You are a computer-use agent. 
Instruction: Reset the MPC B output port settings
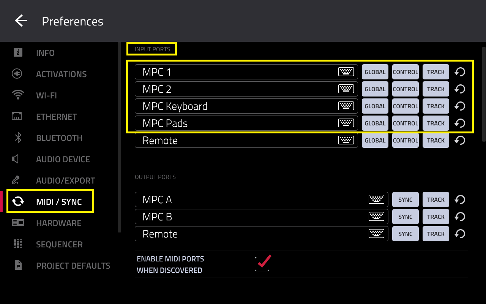click(460, 217)
